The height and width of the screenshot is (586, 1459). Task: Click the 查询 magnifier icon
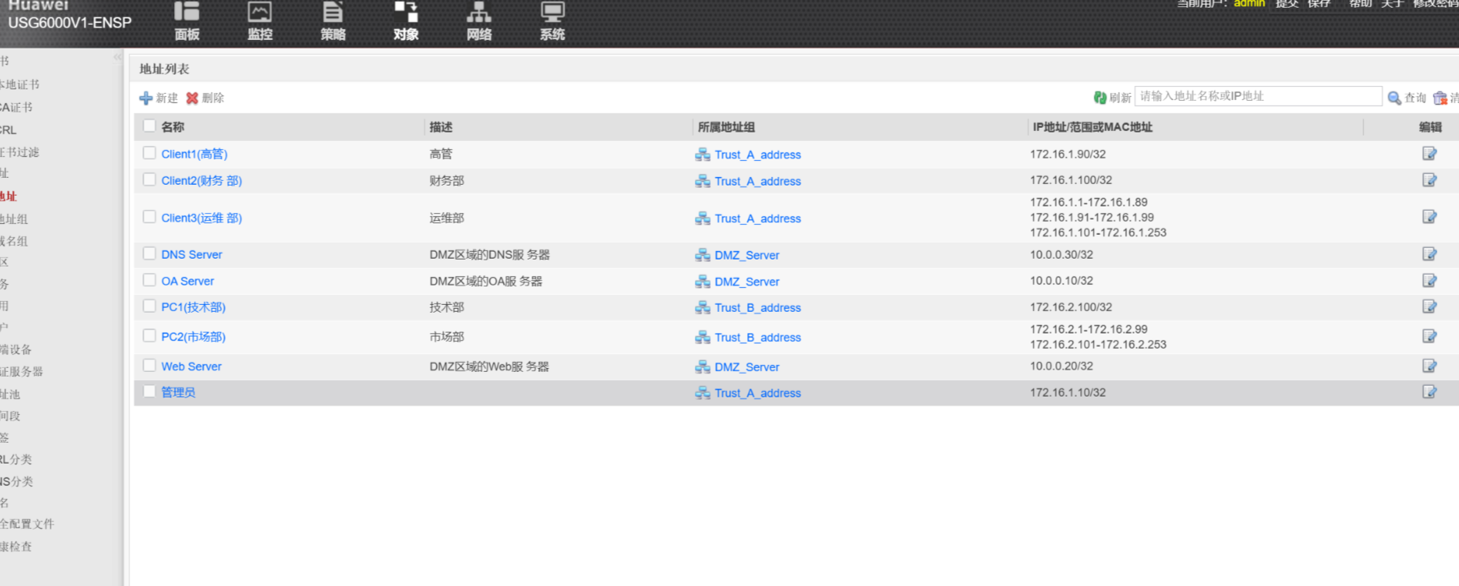click(1394, 98)
